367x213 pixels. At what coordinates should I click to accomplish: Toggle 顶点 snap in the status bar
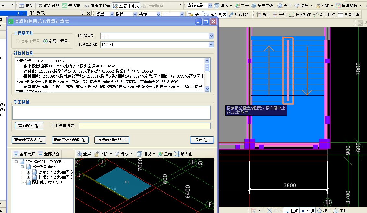[324, 211]
